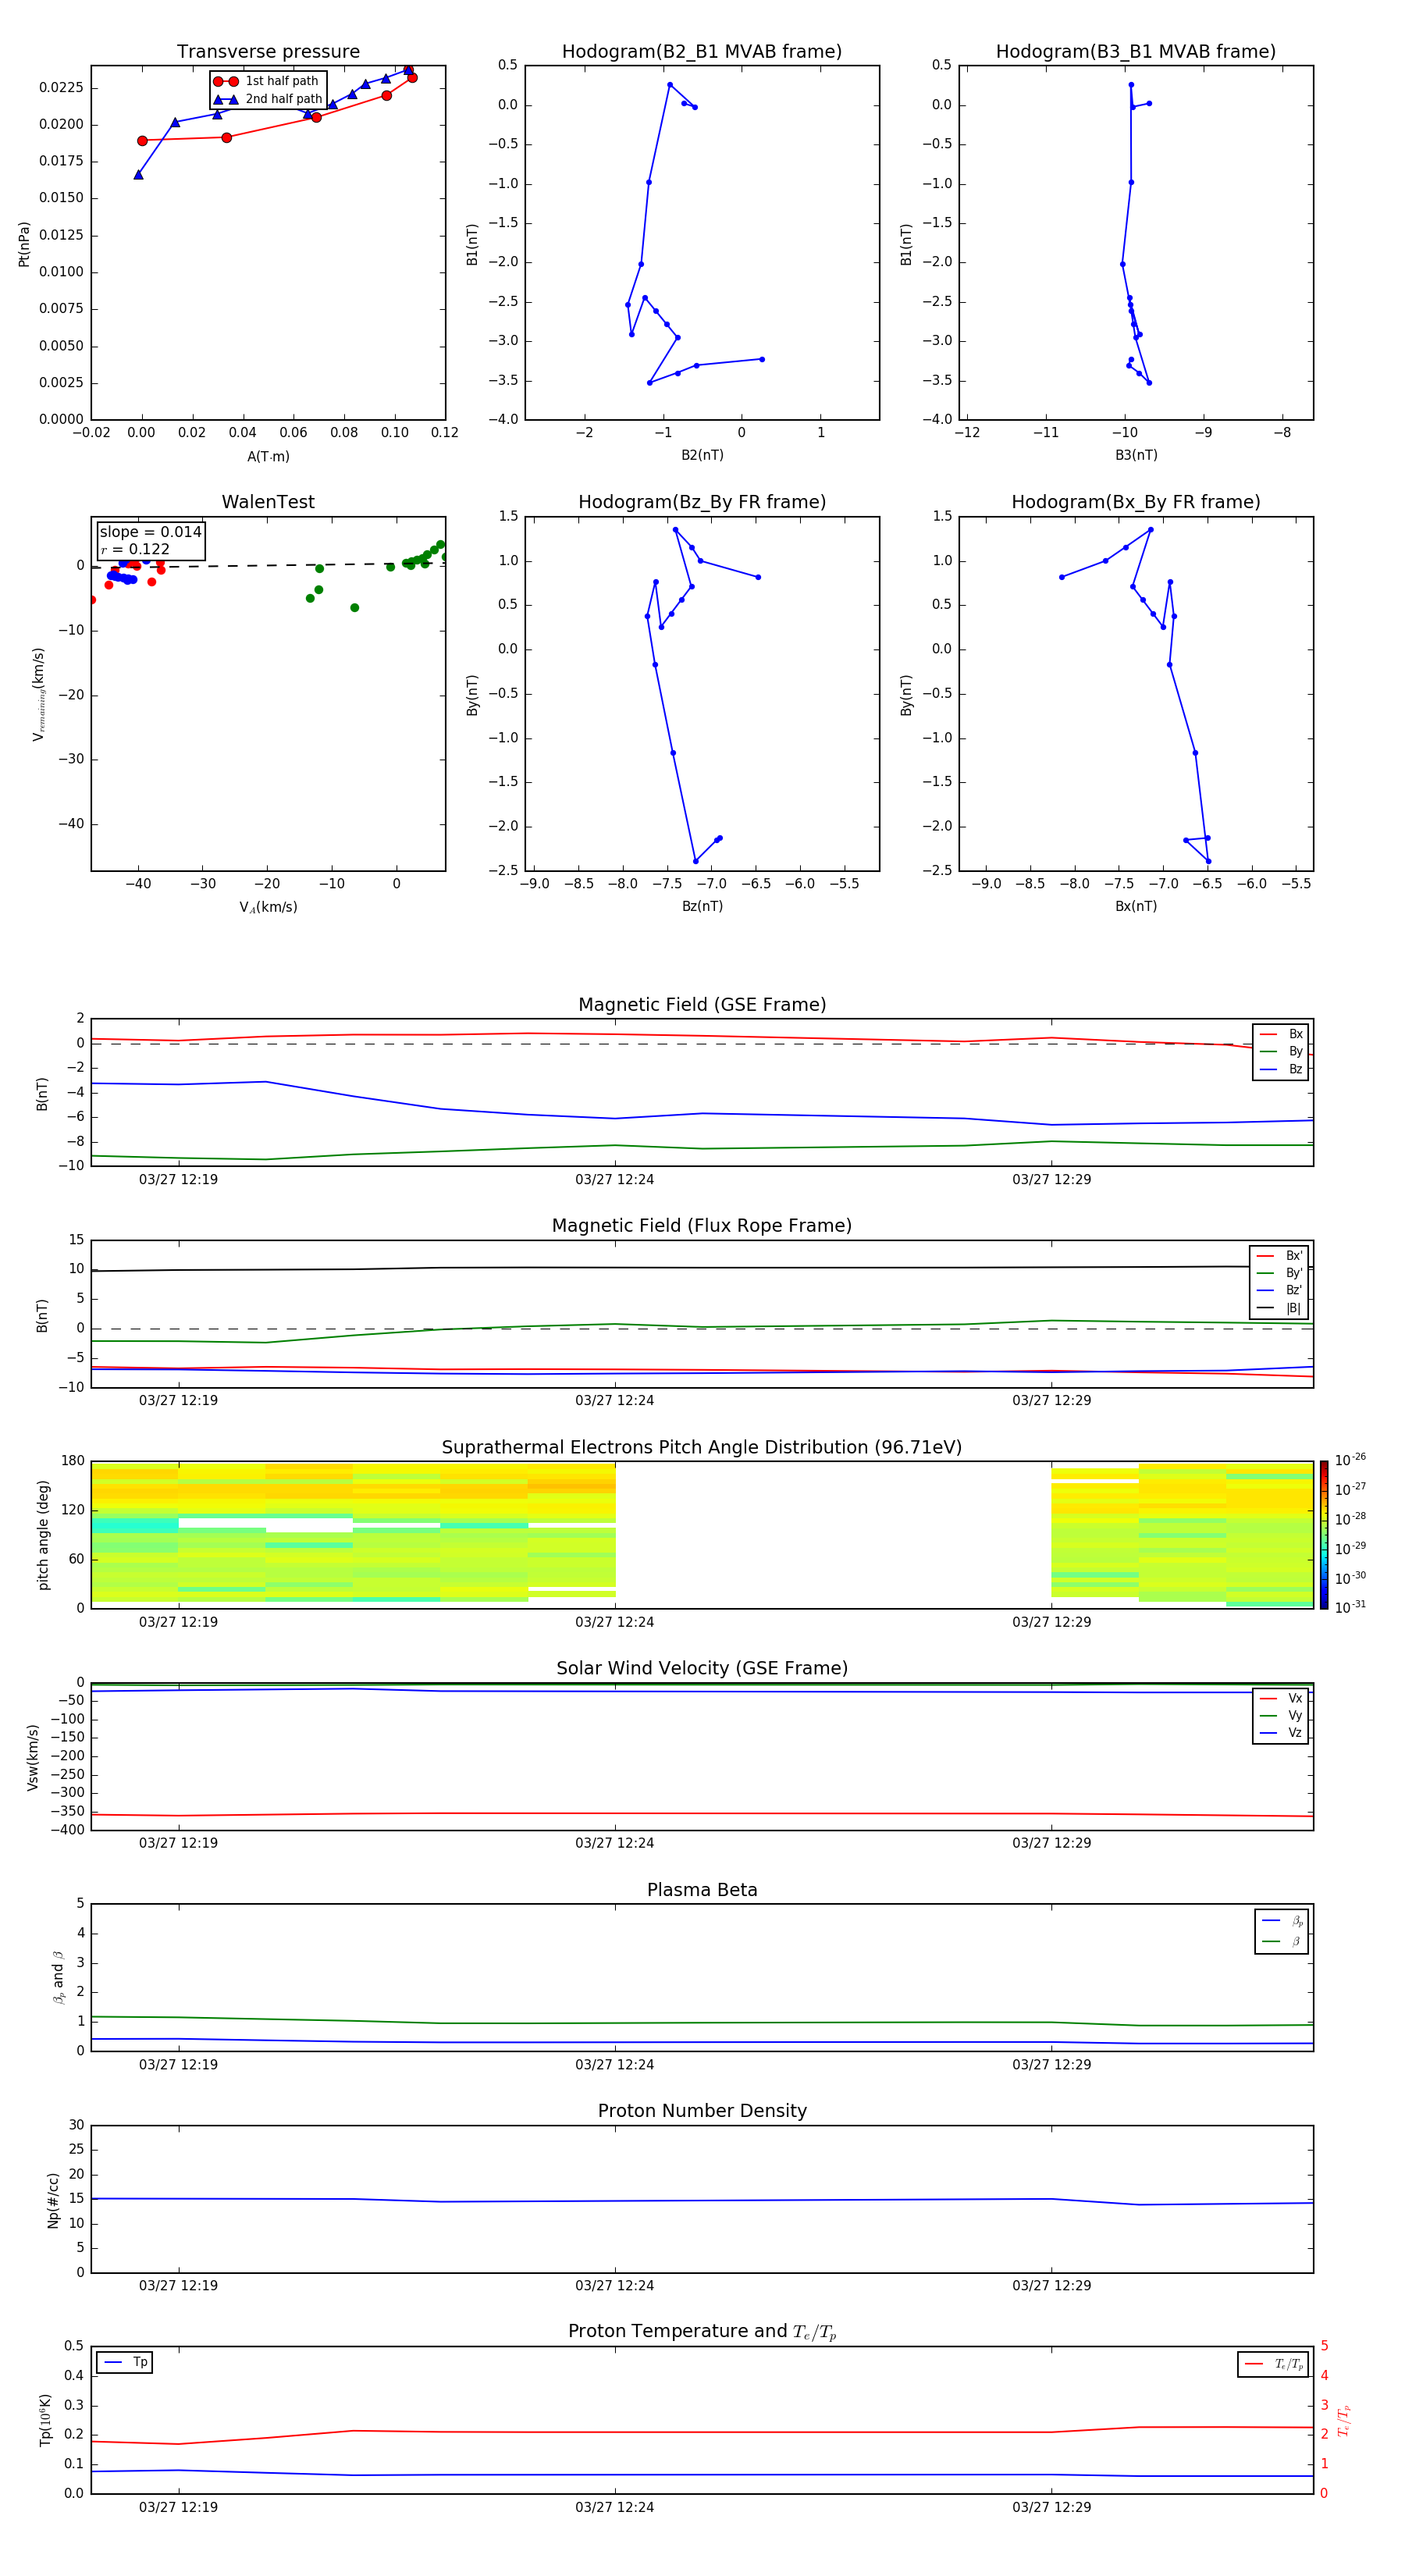The height and width of the screenshot is (2576, 1405).
Task: Click 'Vx' in the solar wind legend
Action: [1295, 1699]
